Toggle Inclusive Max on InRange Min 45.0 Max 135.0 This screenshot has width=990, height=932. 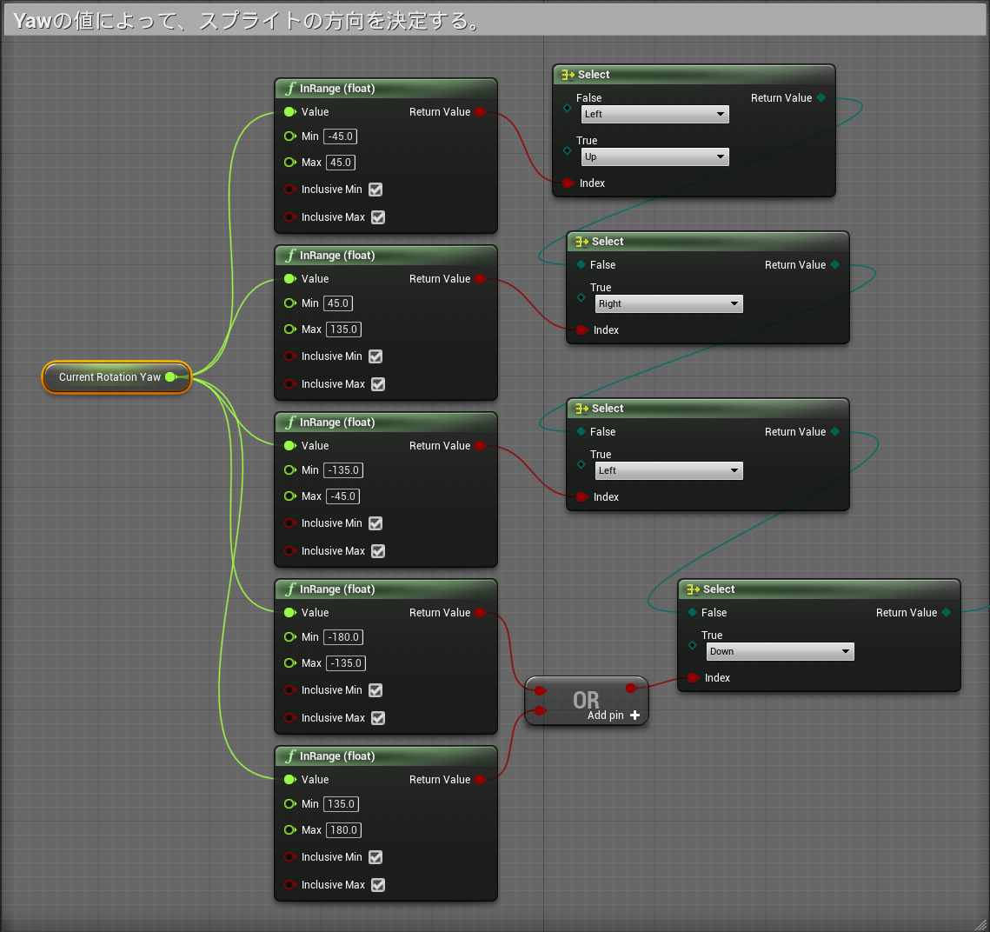point(378,384)
